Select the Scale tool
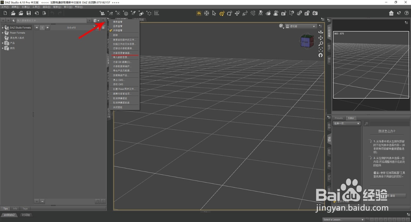Viewport: 411px width, 222px height. (x=245, y=14)
